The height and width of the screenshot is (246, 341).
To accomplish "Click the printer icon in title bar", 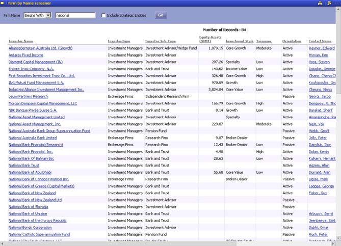I will 320,3.
